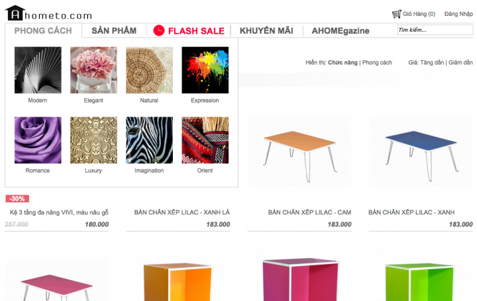Click in the Tìm kiếm search field

pos(435,30)
